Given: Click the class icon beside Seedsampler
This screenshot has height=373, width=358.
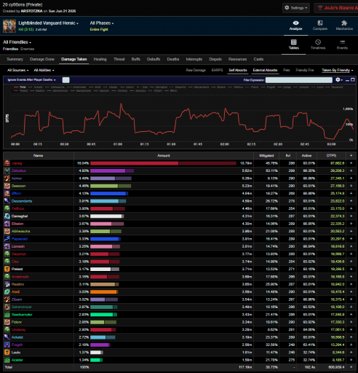Looking at the screenshot, I should [7, 315].
